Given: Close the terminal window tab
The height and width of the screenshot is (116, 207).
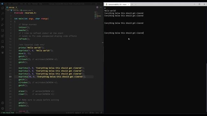Looking at the screenshot, I should 128,4.
